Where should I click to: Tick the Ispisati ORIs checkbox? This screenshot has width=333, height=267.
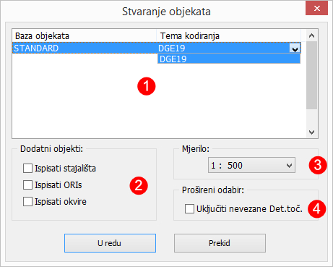coord(27,185)
